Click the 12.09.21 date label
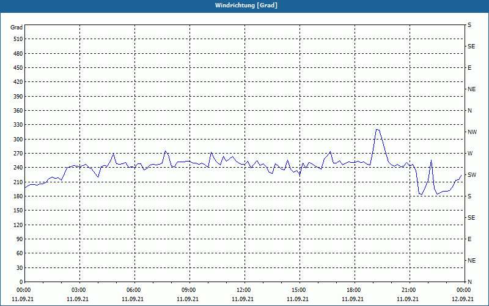Image resolution: width=489 pixels, height=306 pixels. (x=463, y=299)
